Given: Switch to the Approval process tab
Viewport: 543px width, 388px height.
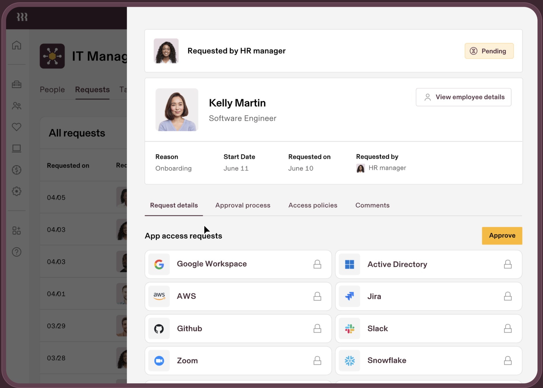Looking at the screenshot, I should pos(243,205).
